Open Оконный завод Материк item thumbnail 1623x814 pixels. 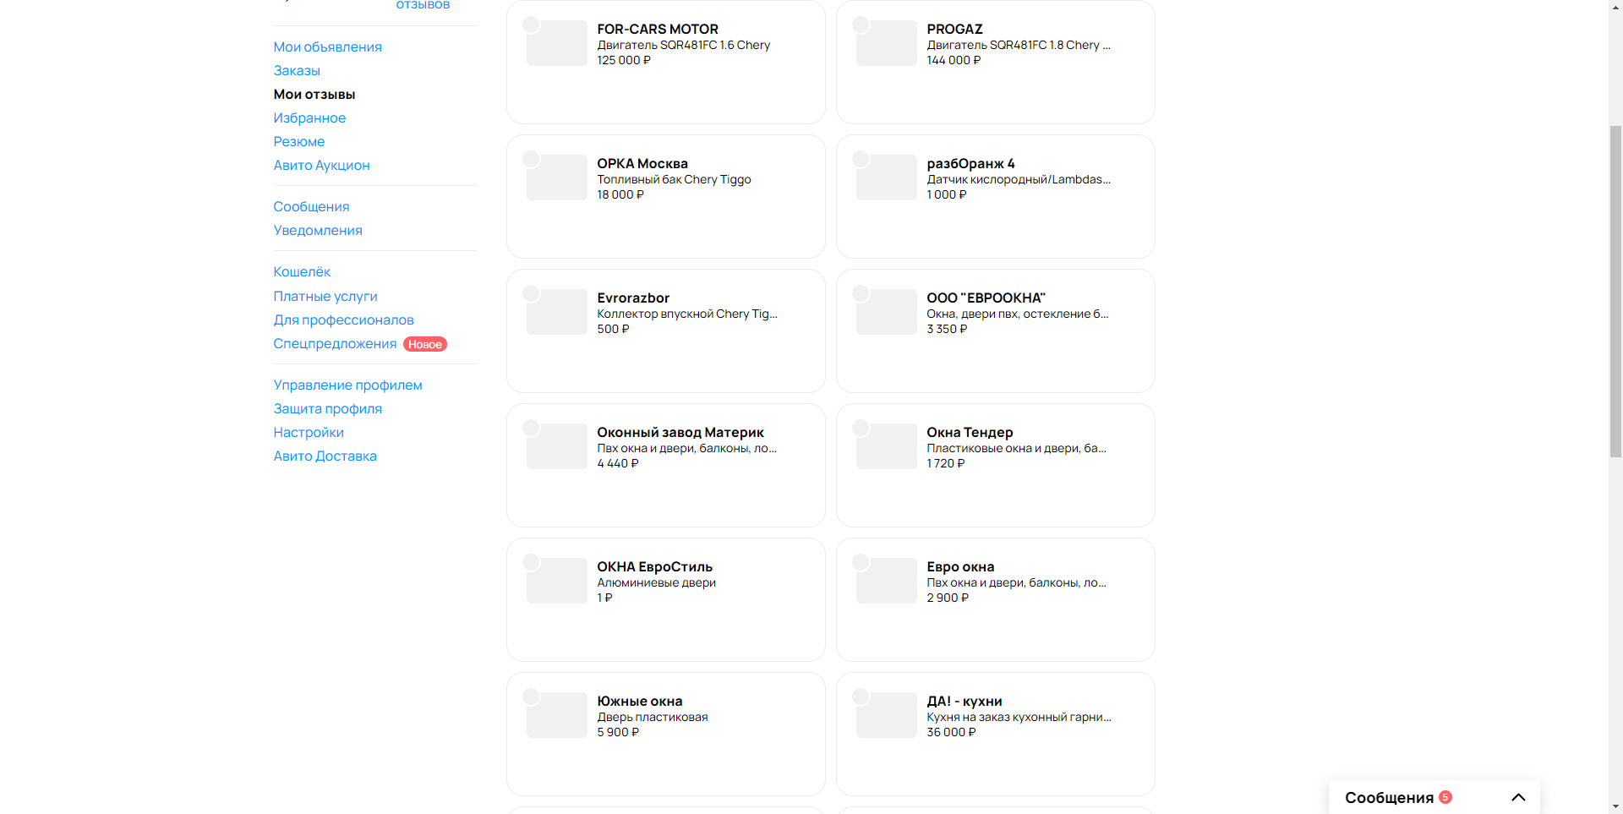[x=557, y=446]
